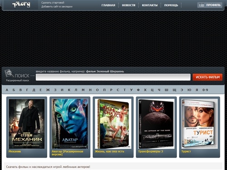Filter movies by letter Щ
The height and width of the screenshot is (170, 227).
pos(174,90)
